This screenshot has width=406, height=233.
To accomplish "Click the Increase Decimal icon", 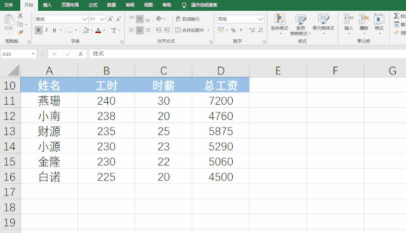I will pos(252,30).
